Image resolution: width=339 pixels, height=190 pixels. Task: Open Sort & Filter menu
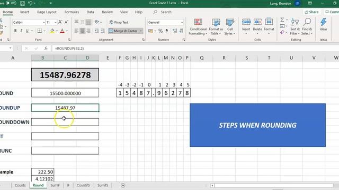(x=295, y=27)
